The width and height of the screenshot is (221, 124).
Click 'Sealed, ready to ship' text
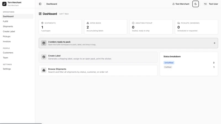pos(141,31)
